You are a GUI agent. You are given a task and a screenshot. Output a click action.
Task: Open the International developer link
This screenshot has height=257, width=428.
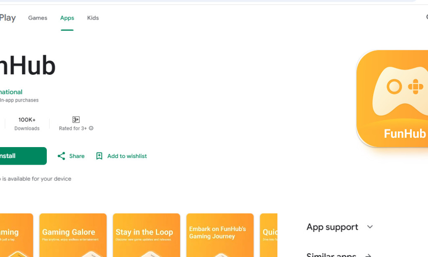[x=10, y=92]
